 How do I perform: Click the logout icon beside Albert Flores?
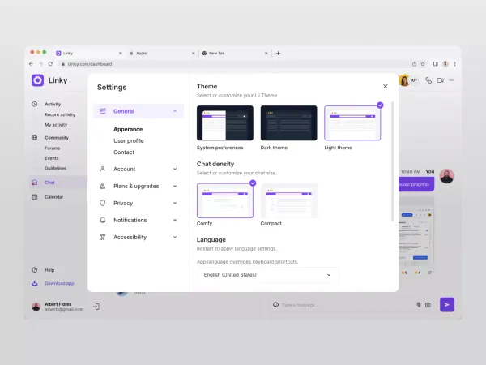tap(96, 307)
